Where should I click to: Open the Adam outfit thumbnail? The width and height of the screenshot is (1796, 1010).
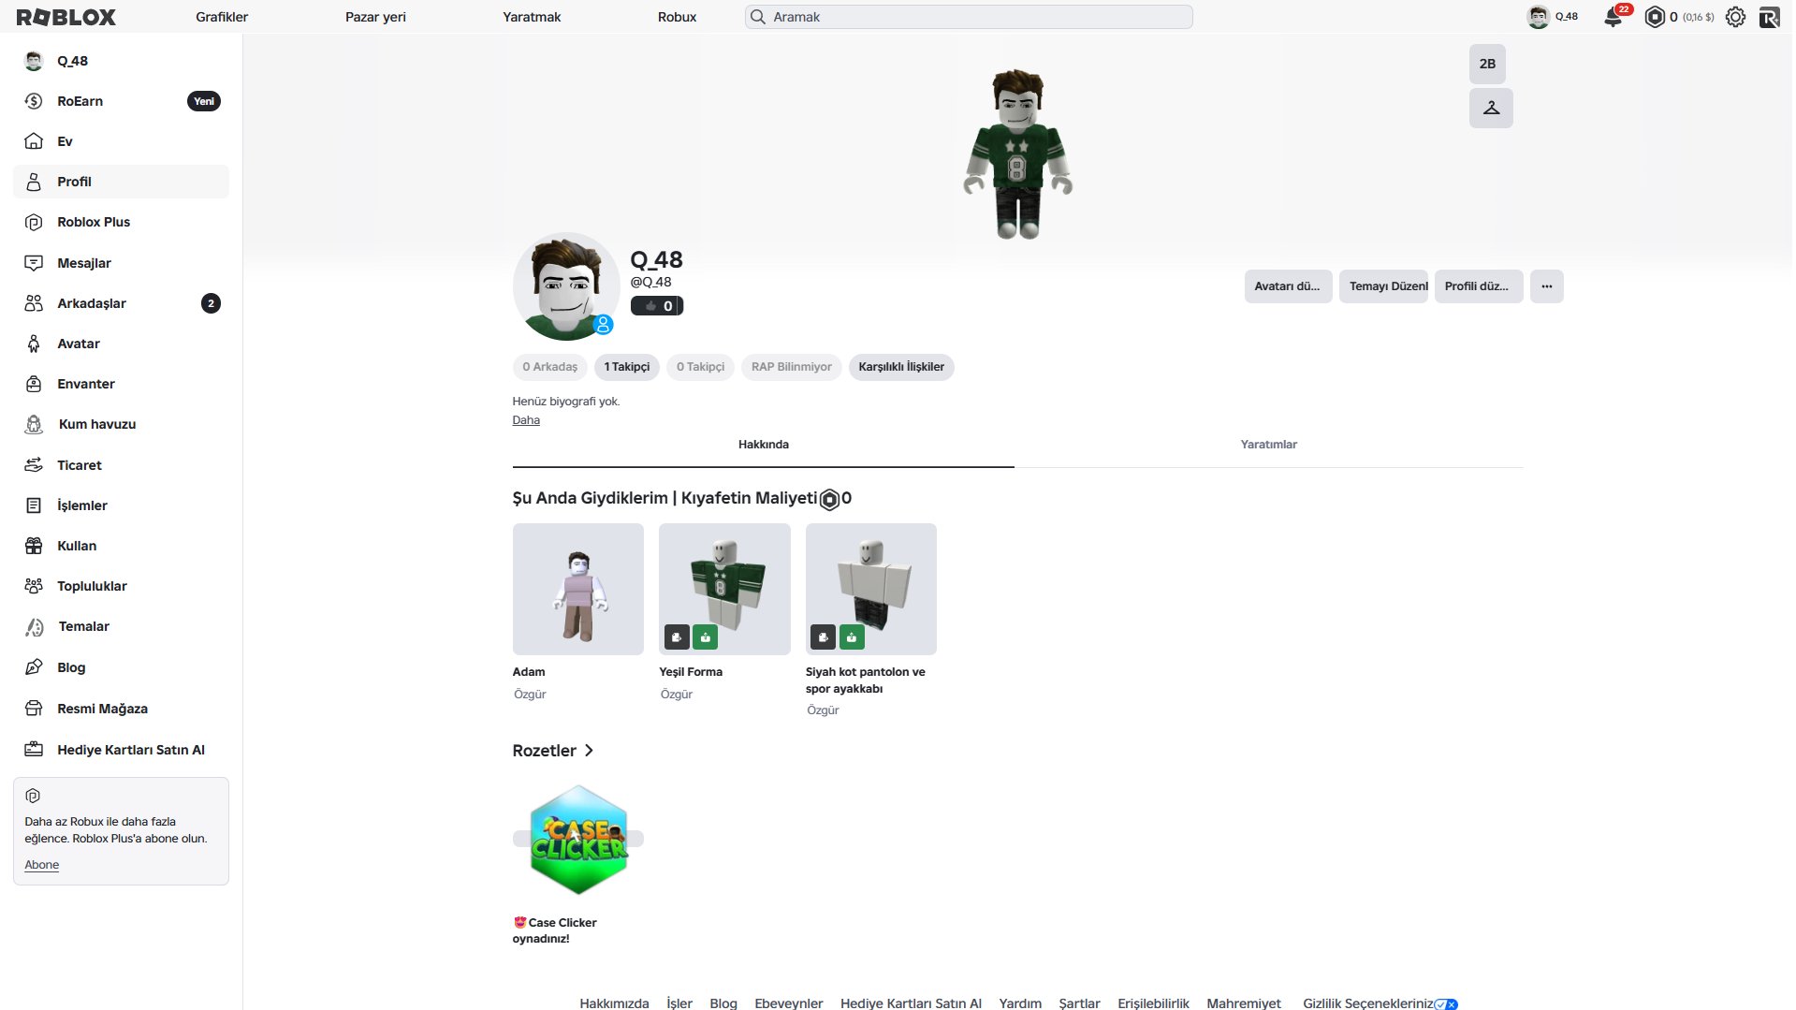(x=578, y=589)
